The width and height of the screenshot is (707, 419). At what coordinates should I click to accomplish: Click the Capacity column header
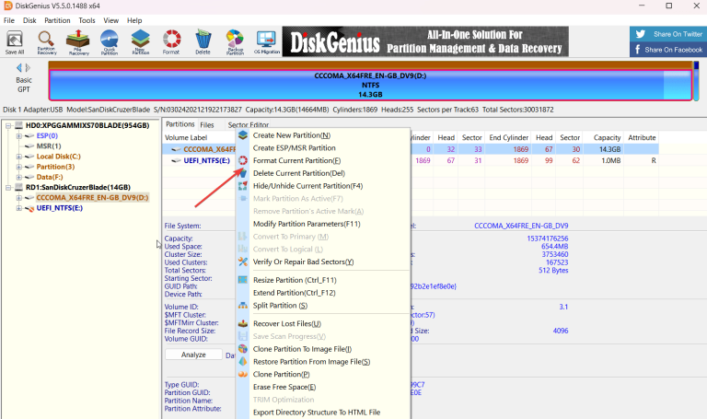(607, 137)
